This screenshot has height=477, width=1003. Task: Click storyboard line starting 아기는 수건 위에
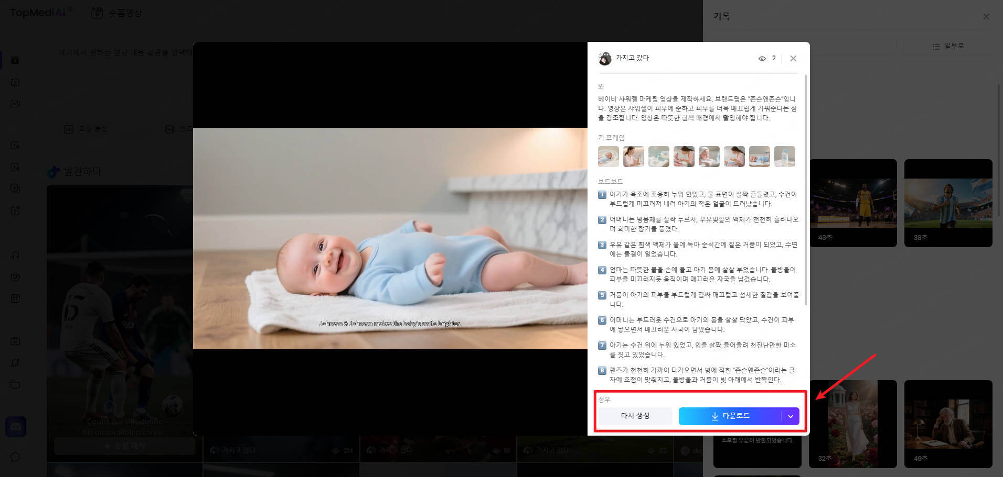coord(703,350)
